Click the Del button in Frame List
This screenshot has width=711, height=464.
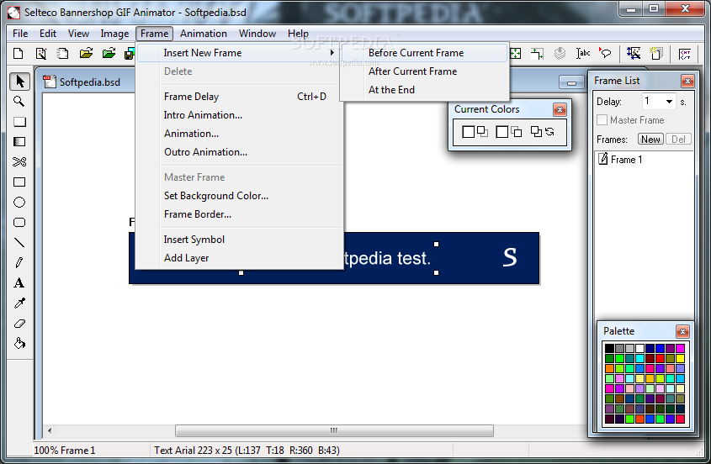[678, 139]
